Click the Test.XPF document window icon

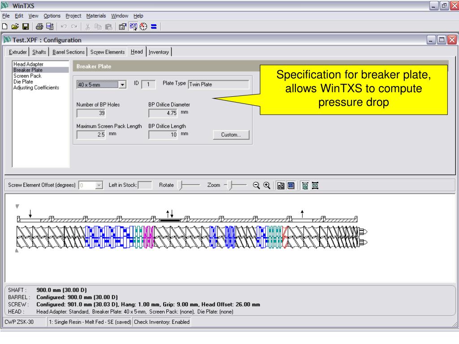[7, 39]
